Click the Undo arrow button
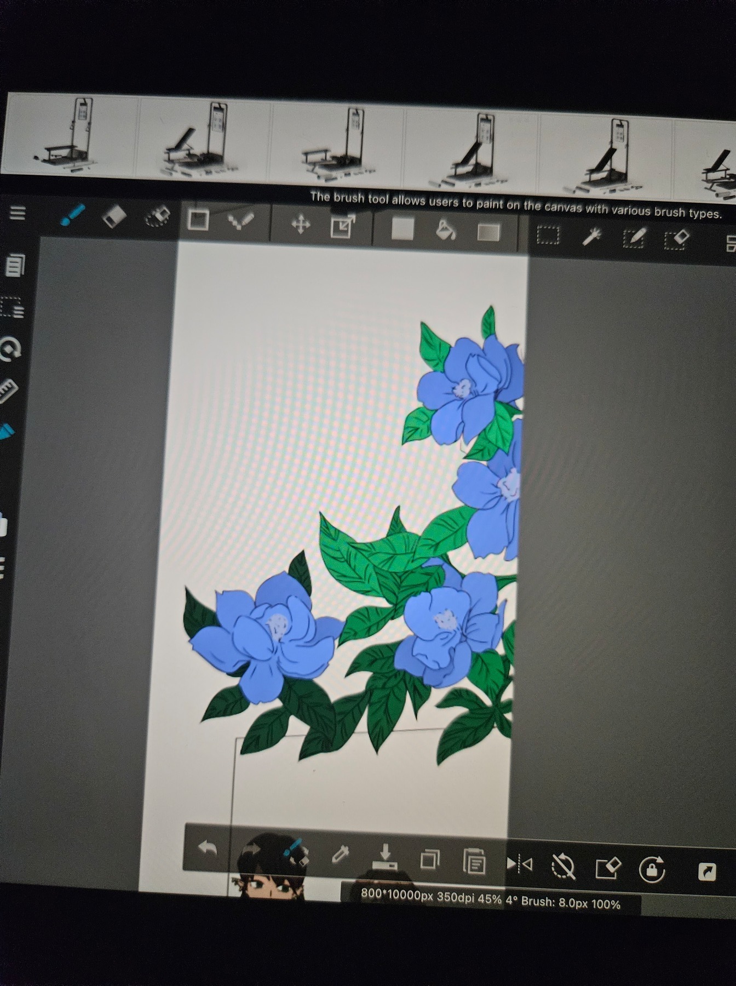The width and height of the screenshot is (736, 986). [x=208, y=849]
